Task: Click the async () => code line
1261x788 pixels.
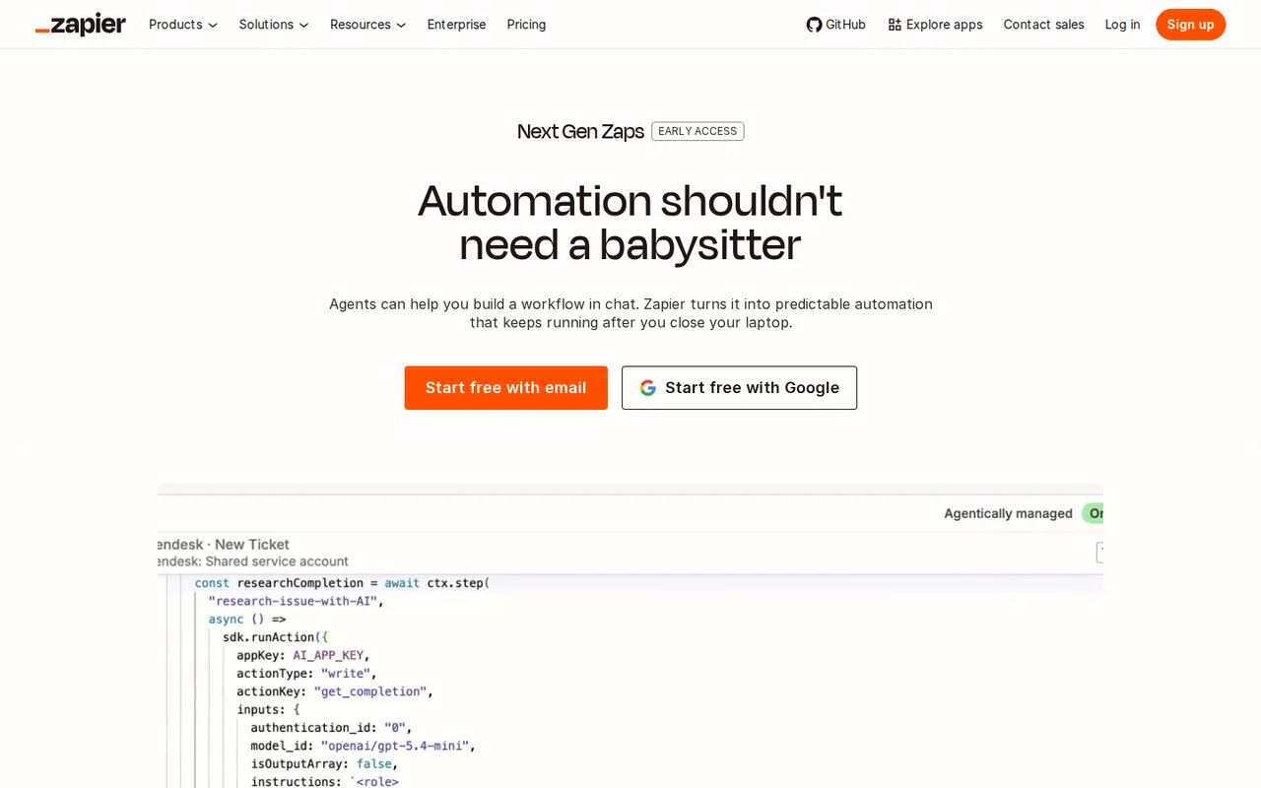Action: pos(247,620)
